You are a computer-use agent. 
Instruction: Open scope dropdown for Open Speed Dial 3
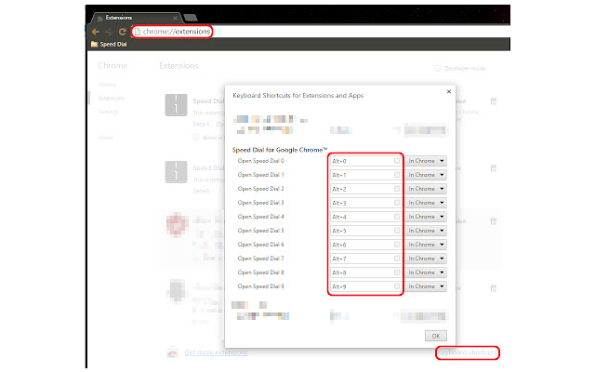426,203
